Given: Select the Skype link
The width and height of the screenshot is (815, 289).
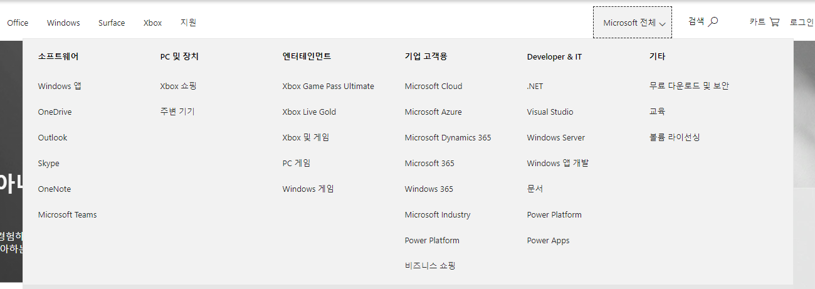Looking at the screenshot, I should click(x=48, y=163).
